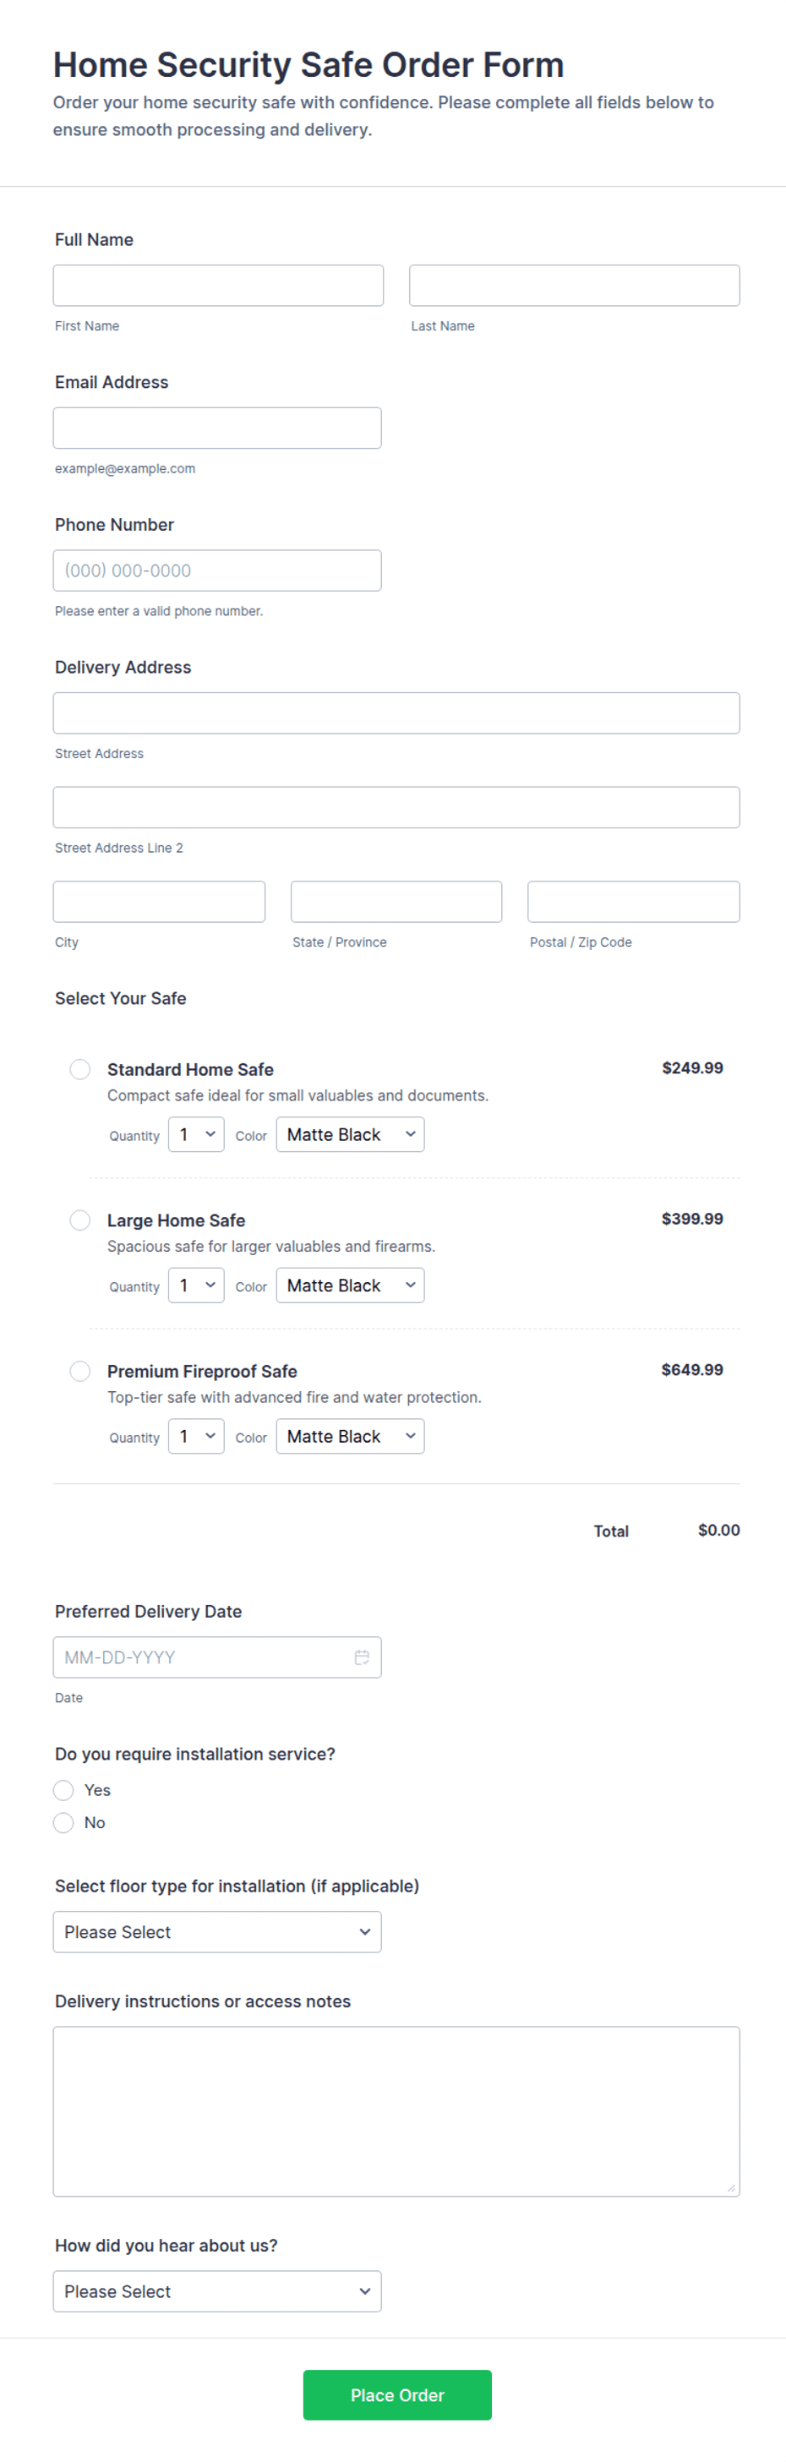786x2462 pixels.
Task: Focus the Email Address field
Action: [217, 429]
